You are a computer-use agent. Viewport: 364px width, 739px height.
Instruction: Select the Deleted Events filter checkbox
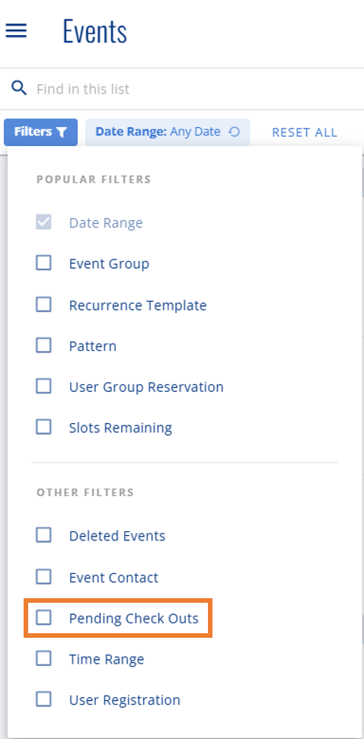44,535
